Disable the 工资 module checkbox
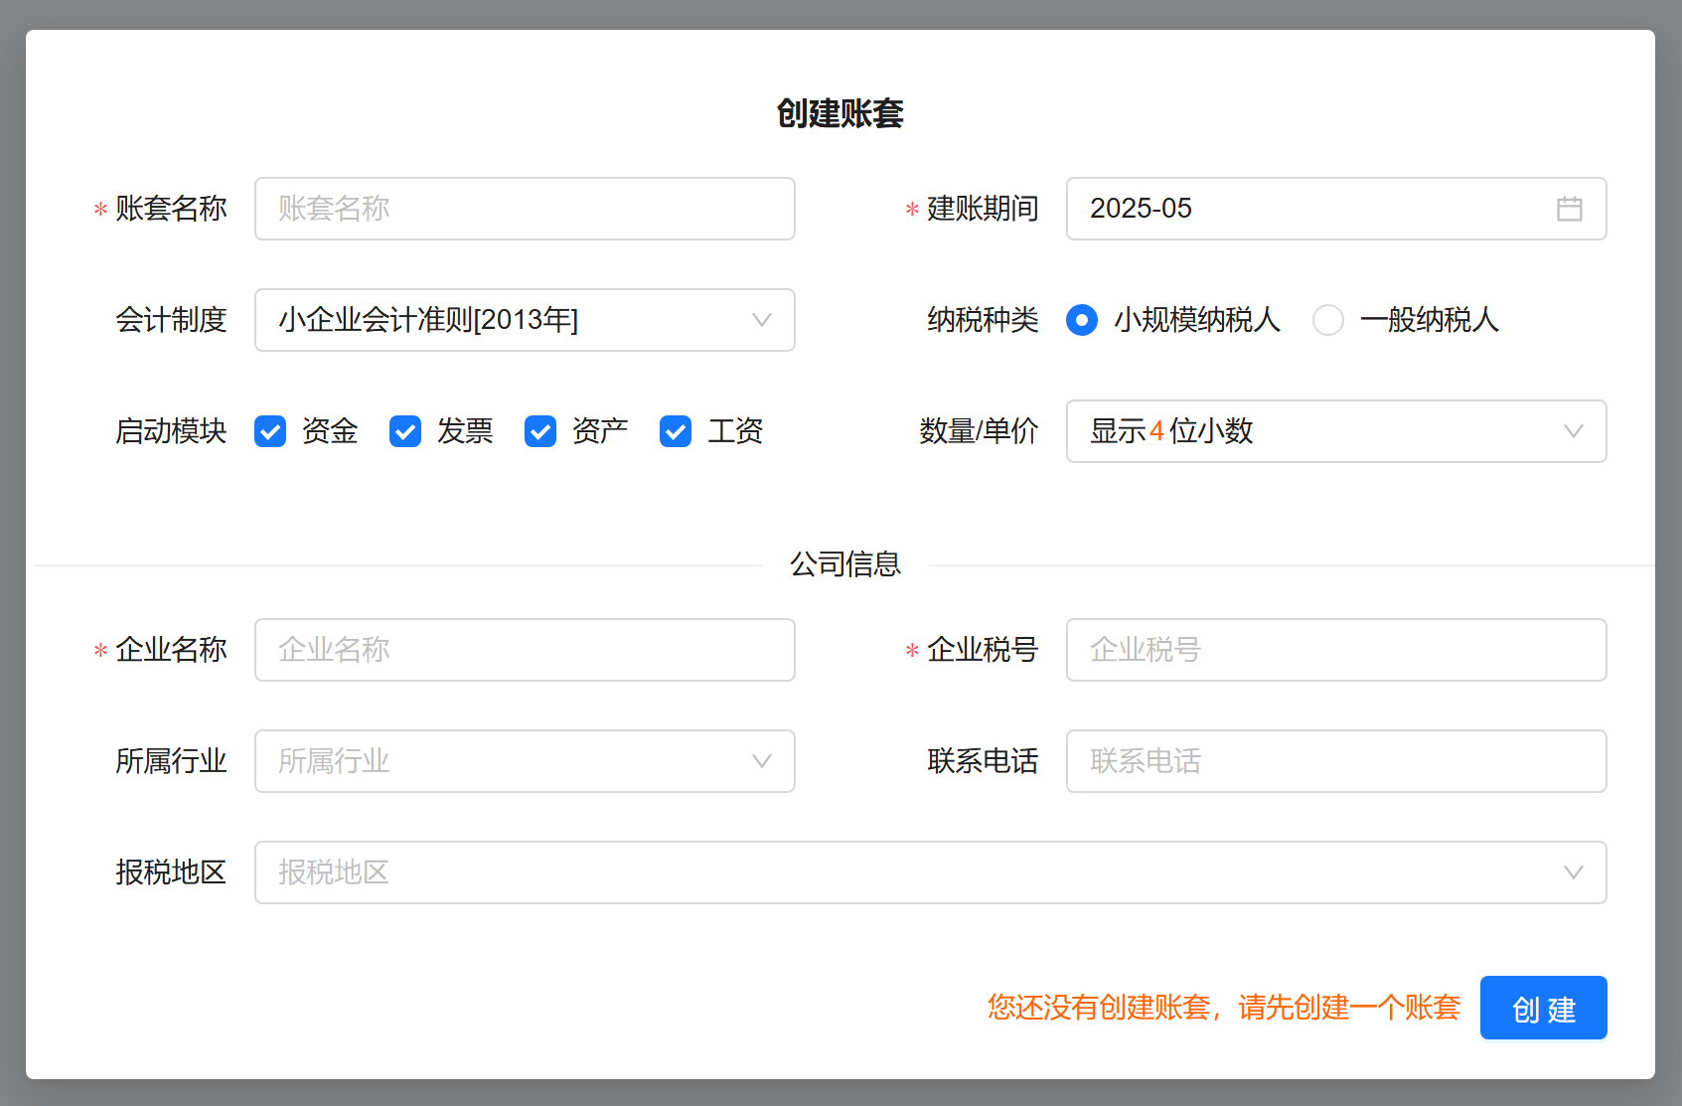Viewport: 1682px width, 1106px height. click(x=676, y=431)
